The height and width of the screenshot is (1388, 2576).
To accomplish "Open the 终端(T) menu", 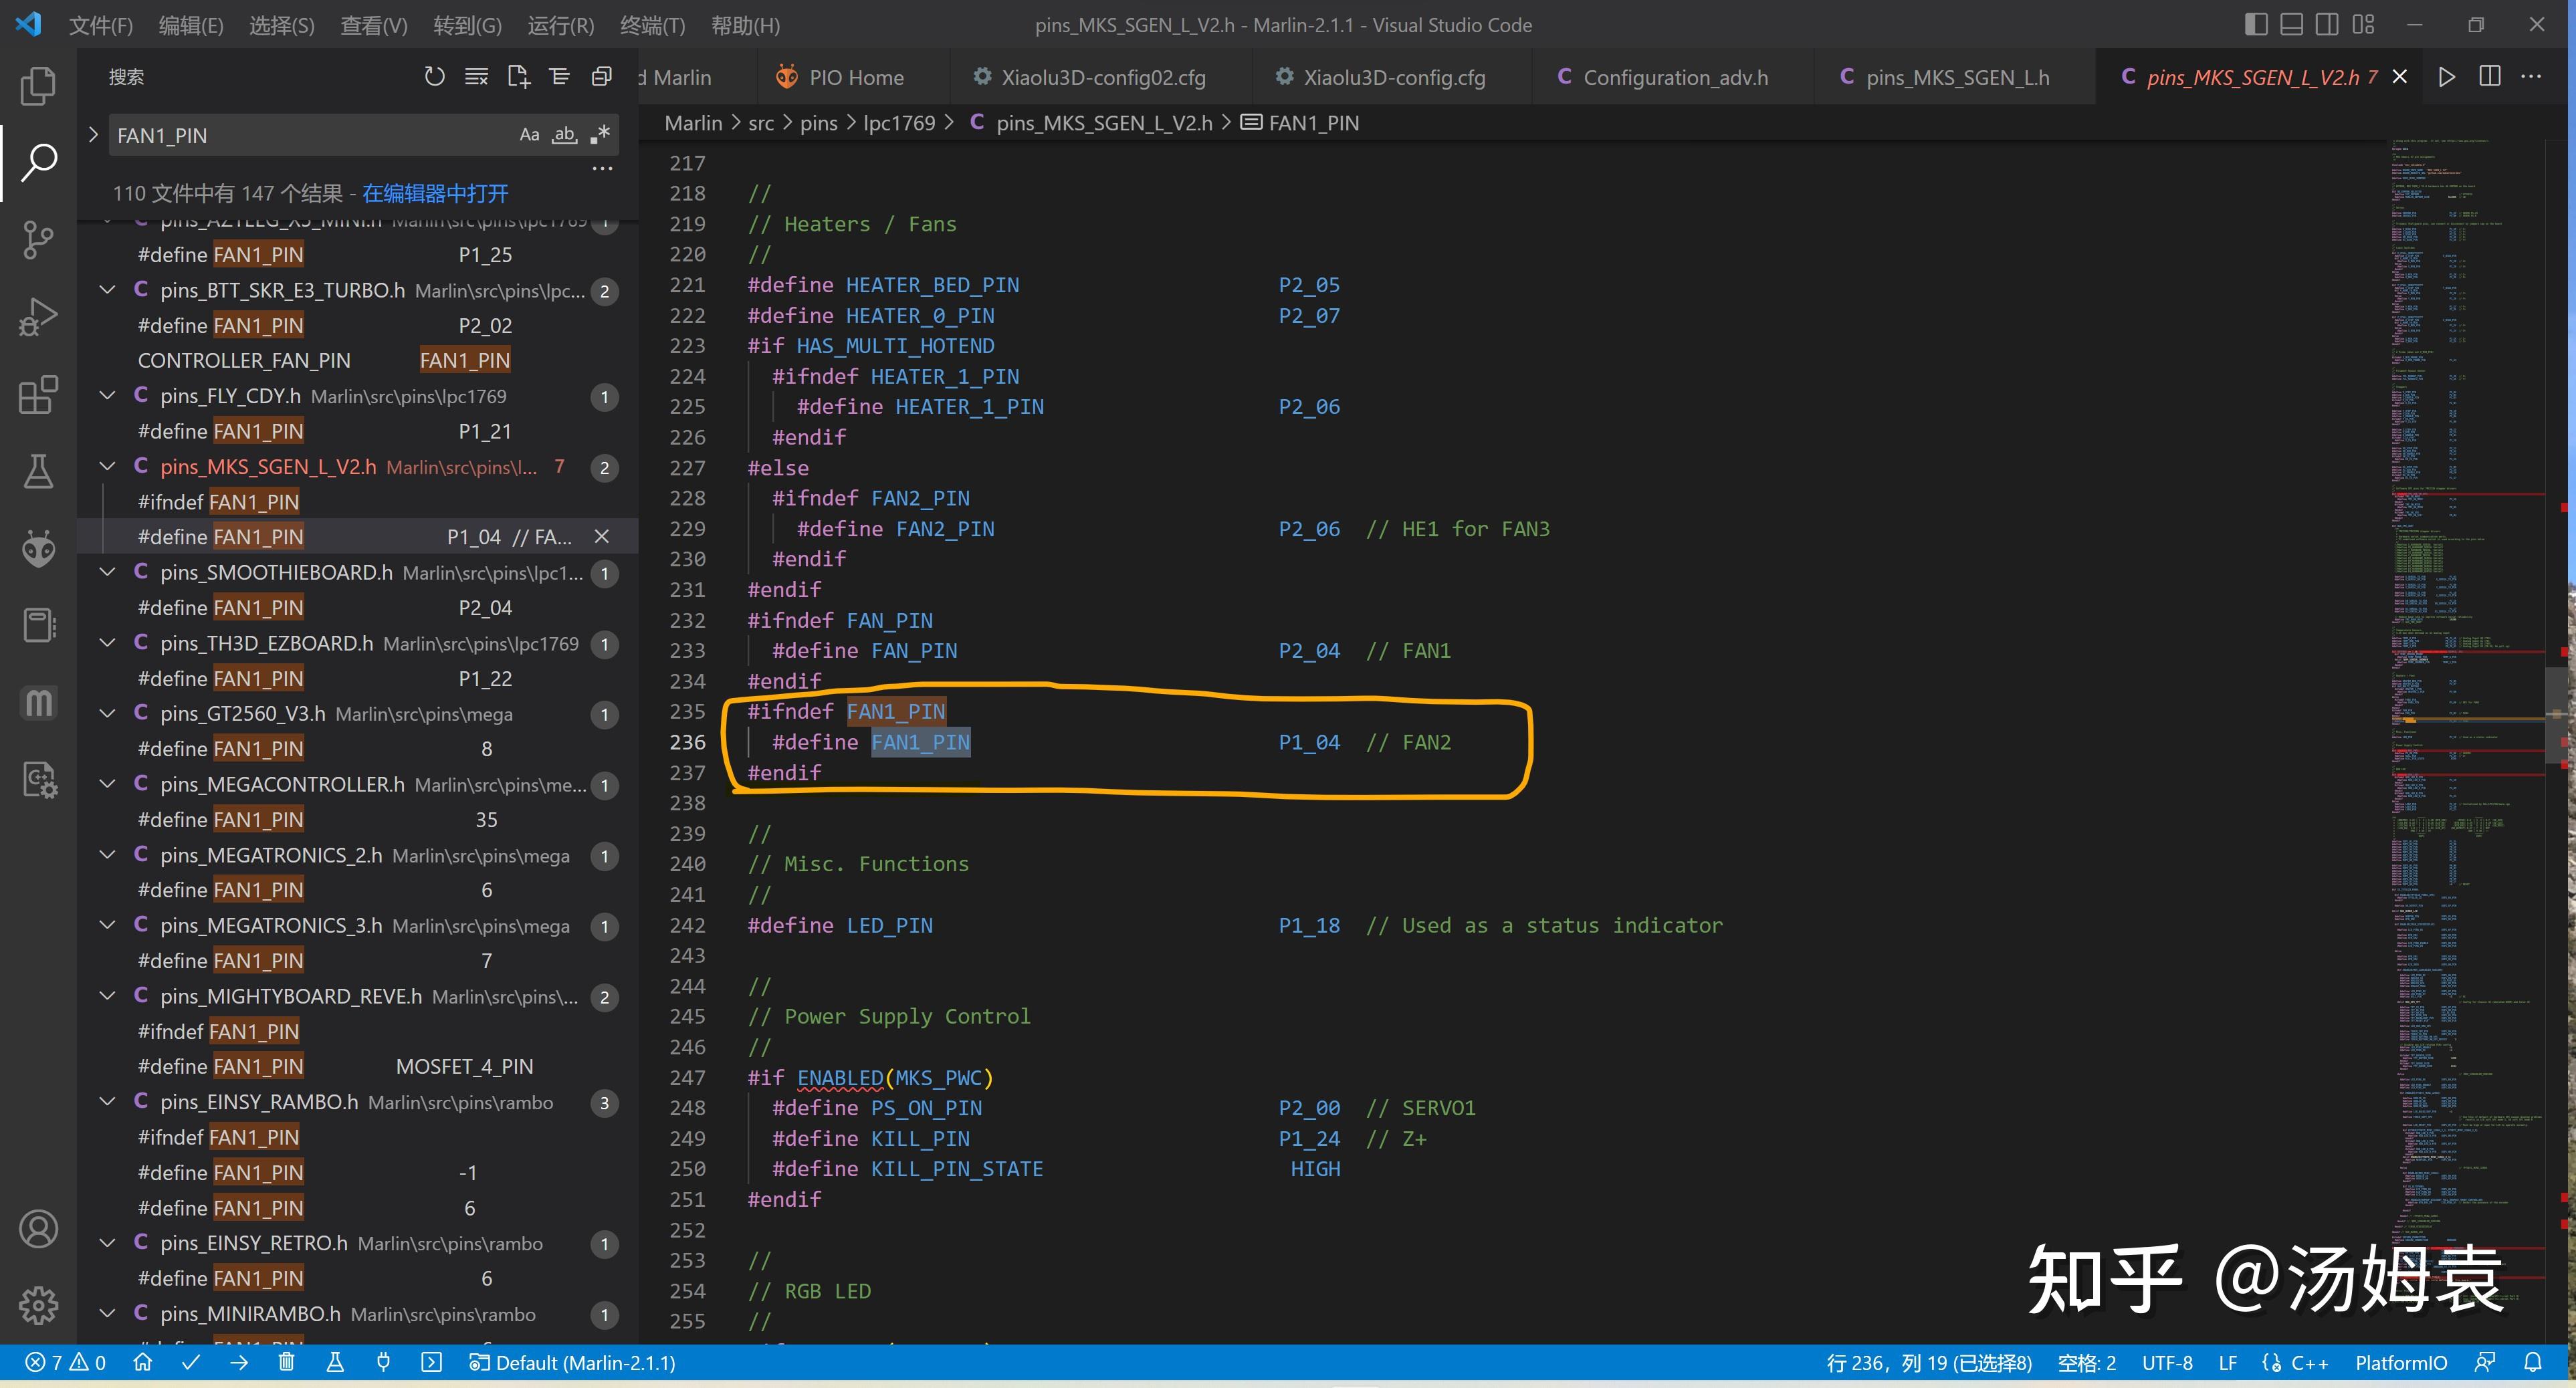I will coord(652,25).
